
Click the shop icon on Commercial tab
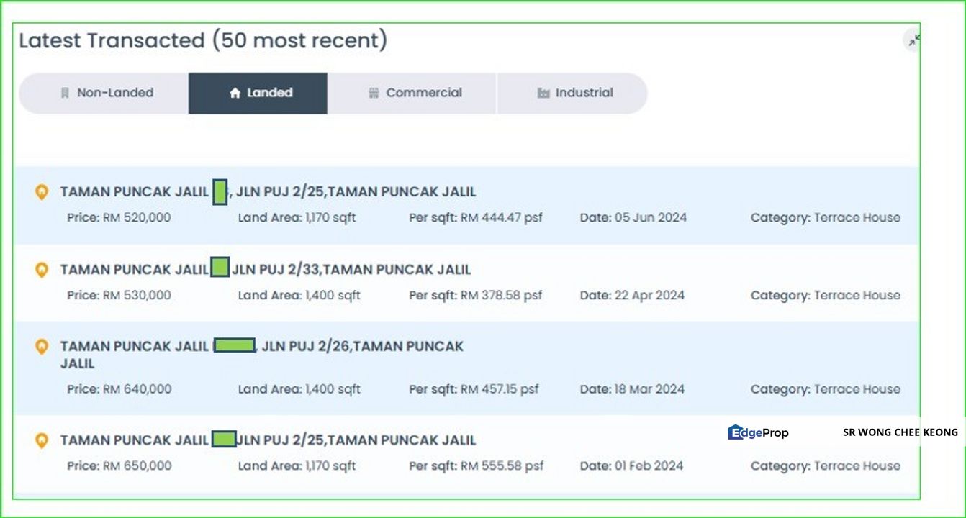[x=374, y=93]
